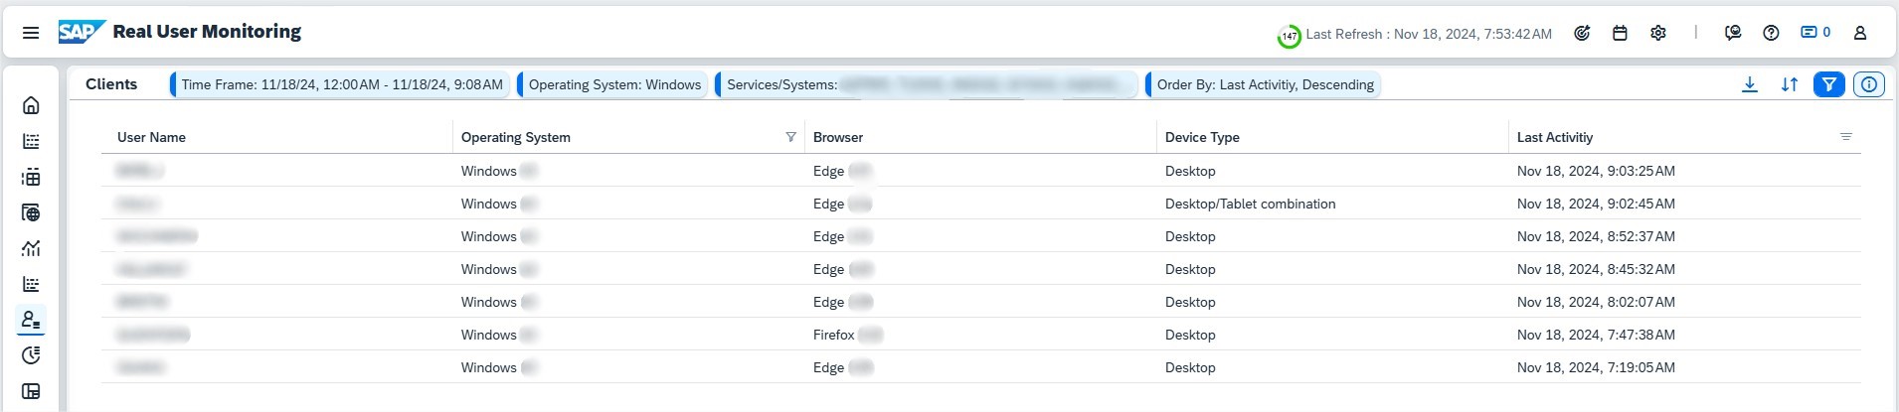Click the Home icon in sidebar
This screenshot has width=1899, height=412.
pyautogui.click(x=31, y=105)
